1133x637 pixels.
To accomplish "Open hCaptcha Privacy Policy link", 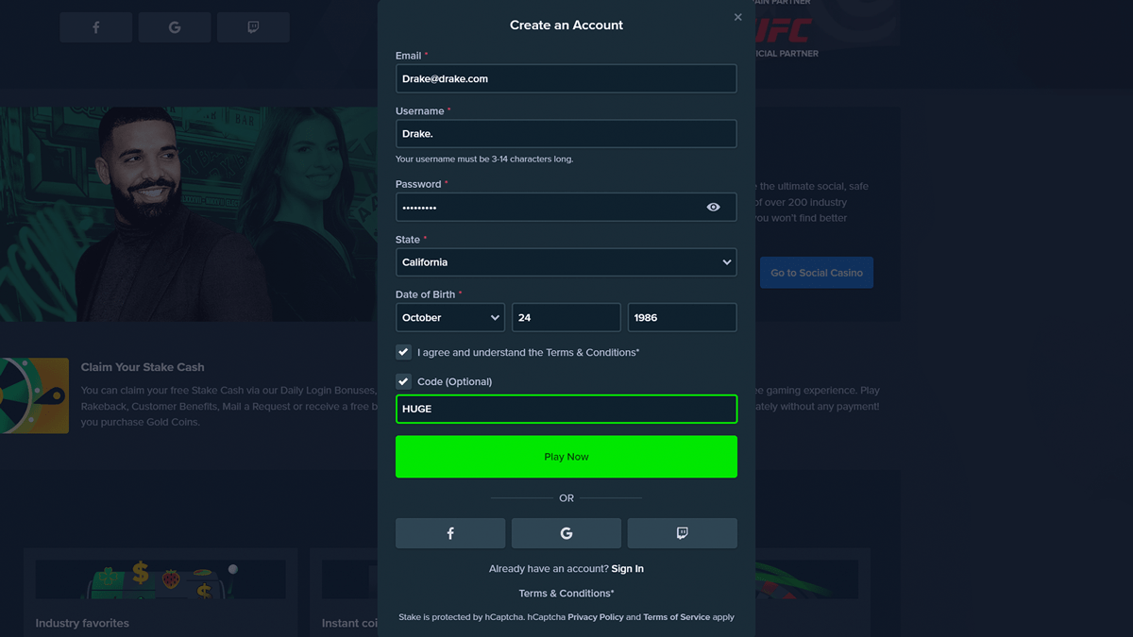I will coord(596,617).
